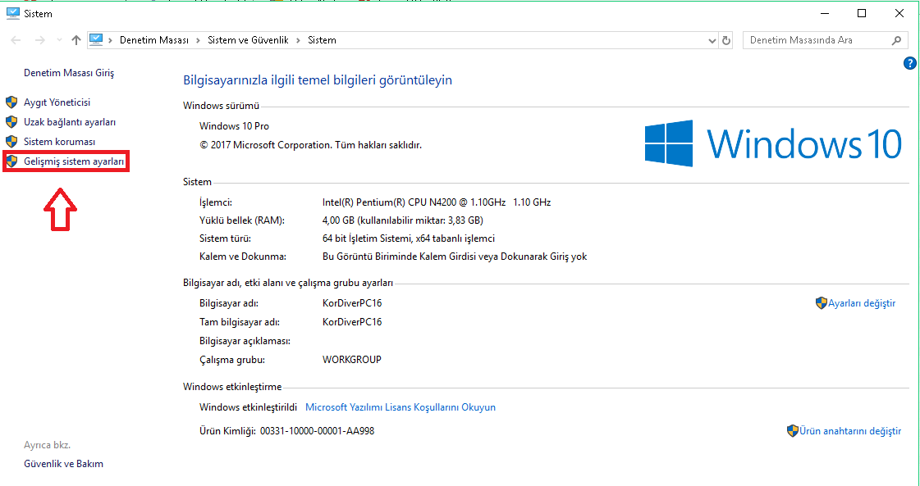
Task: Click shield icon next to Ayarları değiştir
Action: [x=822, y=303]
